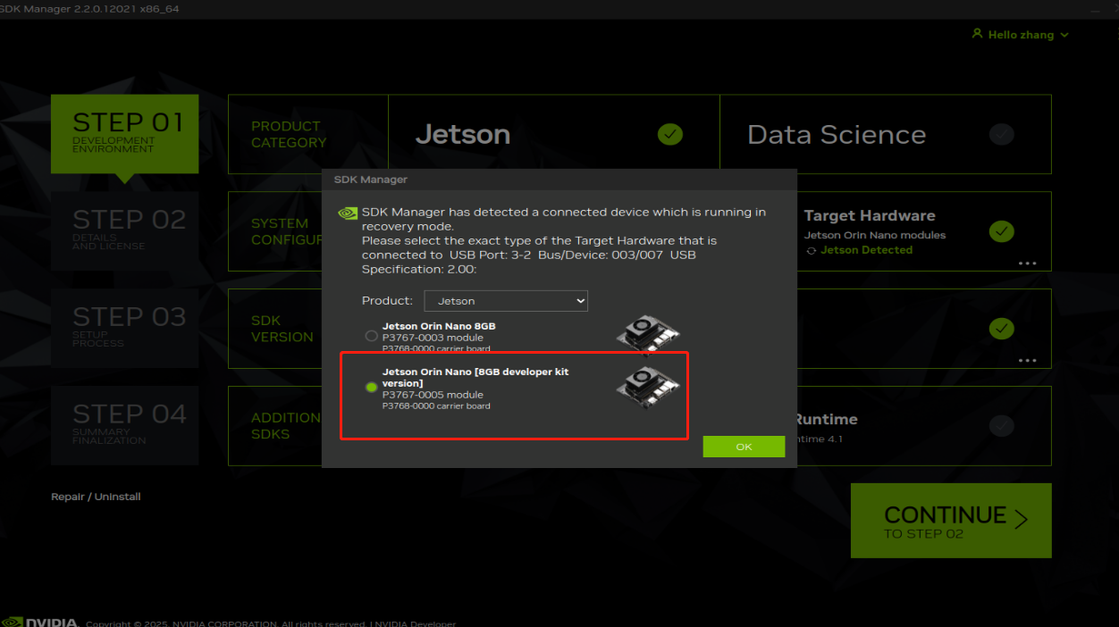Select Step 01 Development Environment tab
Screen dimensions: 1119x627
coord(124,134)
